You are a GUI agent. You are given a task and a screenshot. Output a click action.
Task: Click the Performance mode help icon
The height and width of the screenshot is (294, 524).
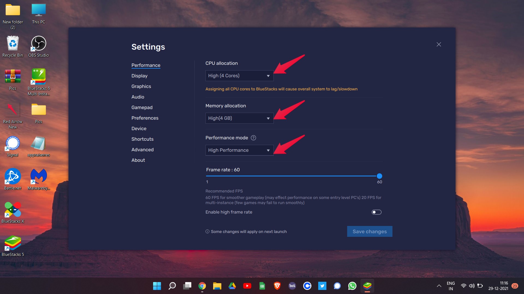pyautogui.click(x=253, y=138)
